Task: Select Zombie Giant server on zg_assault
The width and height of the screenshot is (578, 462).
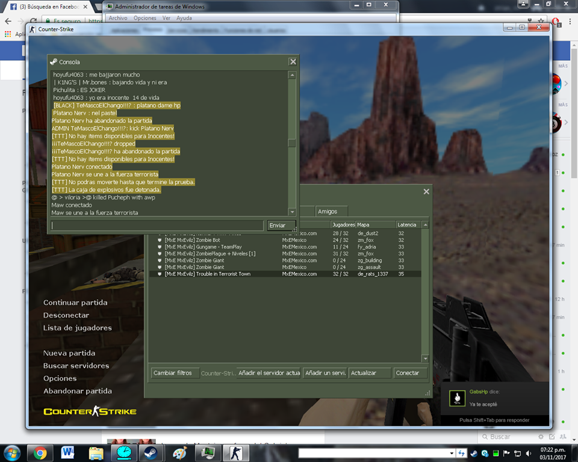Action: click(285, 267)
